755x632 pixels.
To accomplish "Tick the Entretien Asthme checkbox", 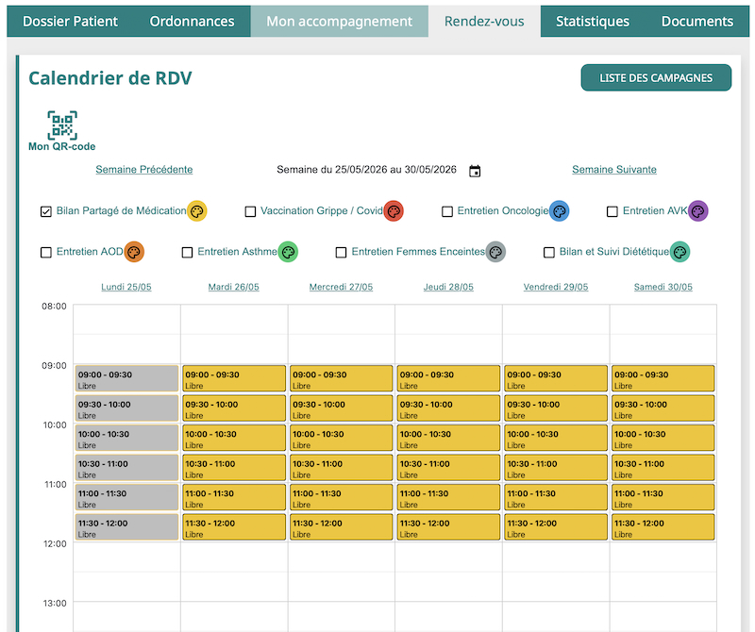I will [187, 252].
